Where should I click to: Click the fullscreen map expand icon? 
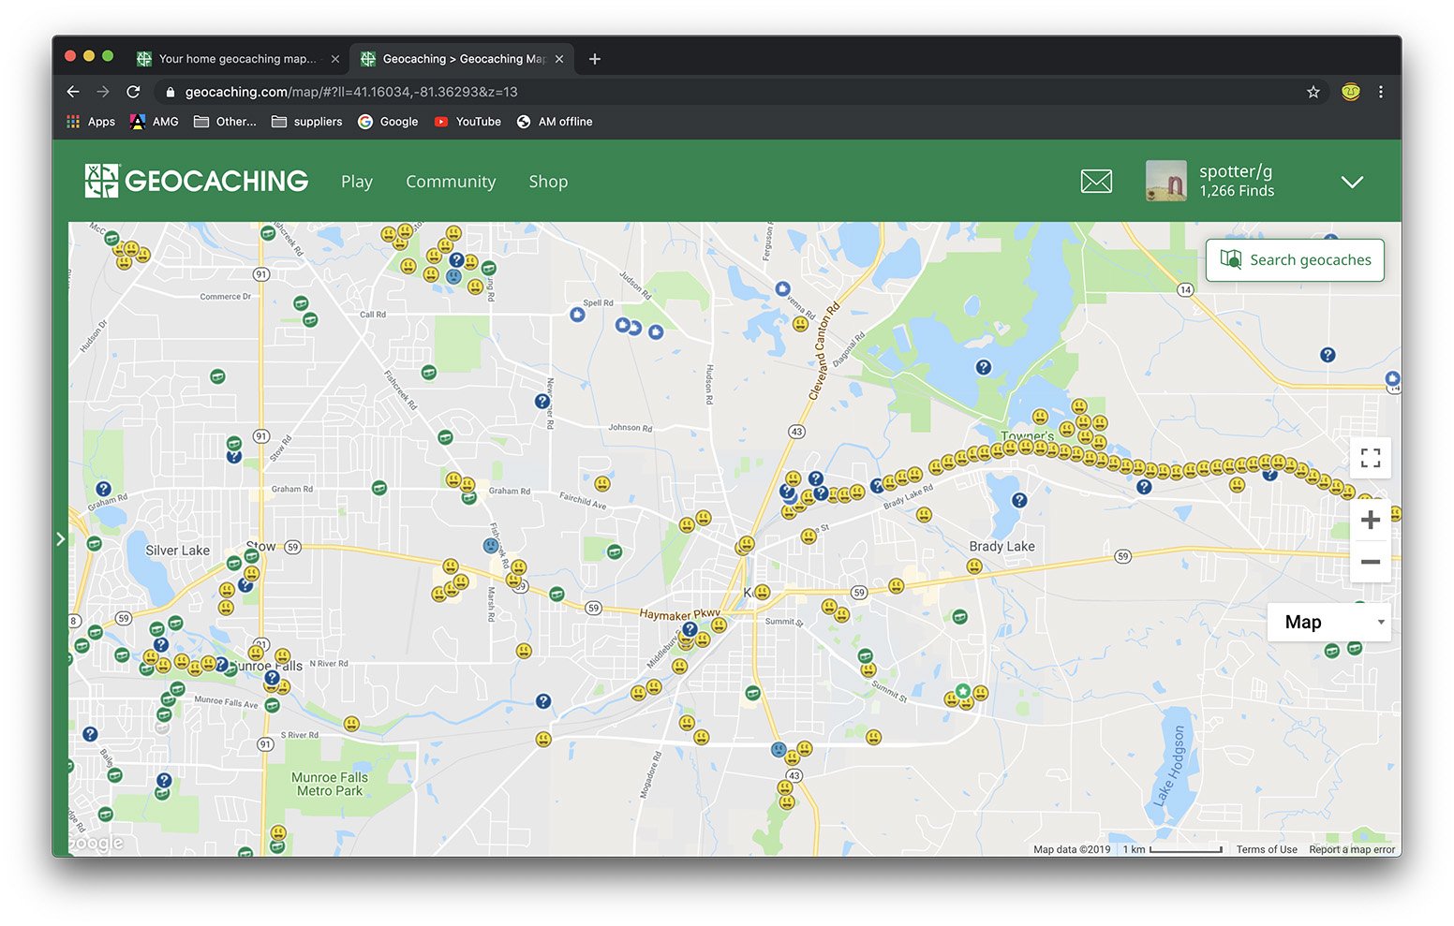(x=1370, y=458)
